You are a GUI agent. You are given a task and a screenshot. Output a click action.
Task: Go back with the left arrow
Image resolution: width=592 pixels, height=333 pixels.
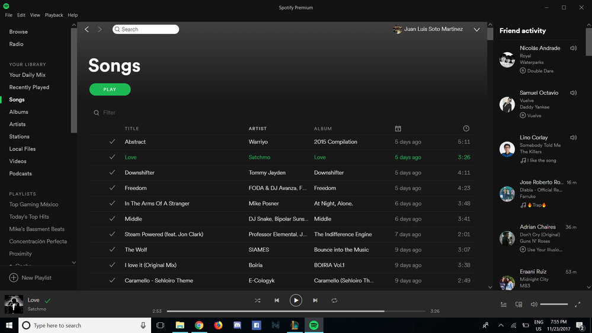87,29
